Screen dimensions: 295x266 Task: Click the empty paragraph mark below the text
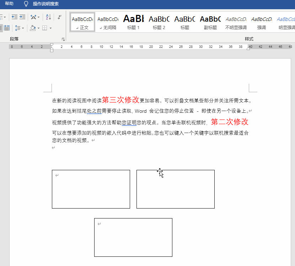[x=53, y=148]
